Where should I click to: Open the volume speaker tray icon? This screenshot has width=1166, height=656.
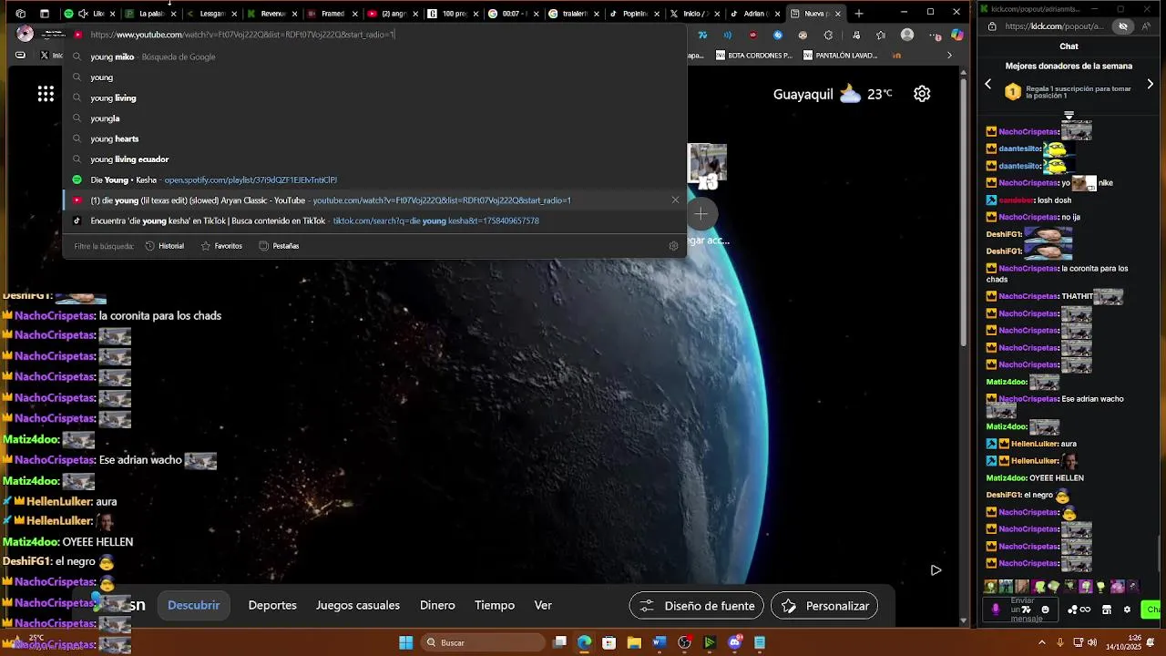pos(1092,642)
